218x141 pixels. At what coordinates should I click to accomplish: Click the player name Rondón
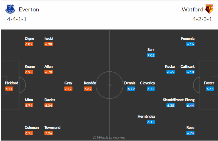90,83
